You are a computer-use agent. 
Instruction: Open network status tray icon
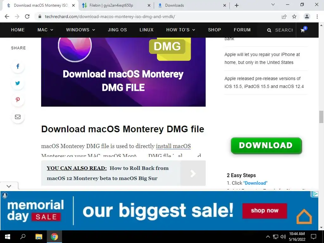(276, 237)
